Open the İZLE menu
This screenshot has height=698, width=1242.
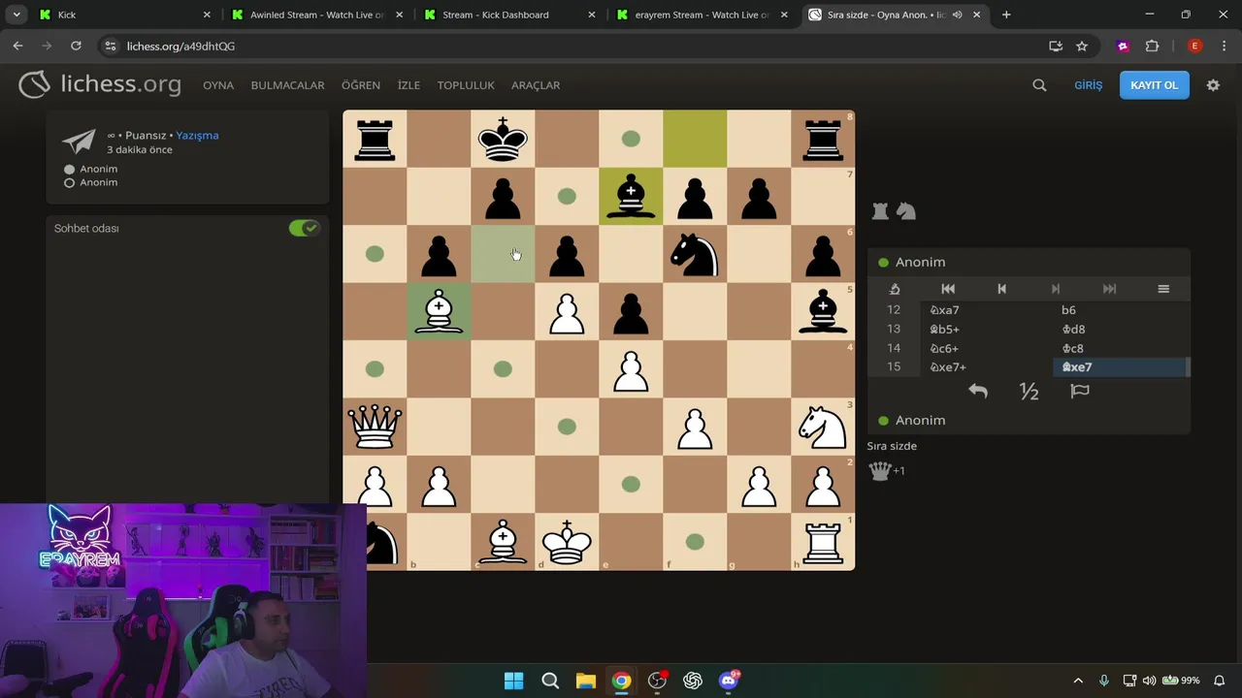[409, 85]
